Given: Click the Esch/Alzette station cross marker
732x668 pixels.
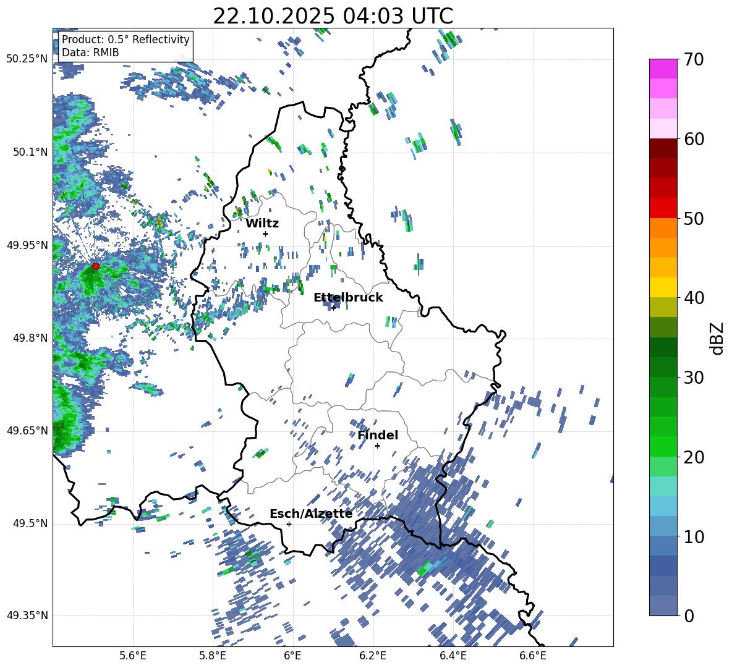Looking at the screenshot, I should pos(289,524).
